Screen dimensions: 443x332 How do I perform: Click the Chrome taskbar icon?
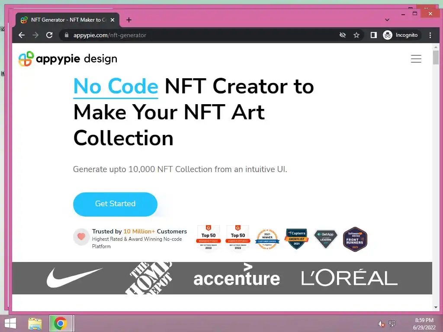tap(60, 323)
